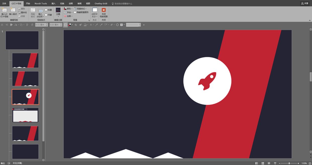Close Master View with red X
312x165 pixels.
[104, 10]
